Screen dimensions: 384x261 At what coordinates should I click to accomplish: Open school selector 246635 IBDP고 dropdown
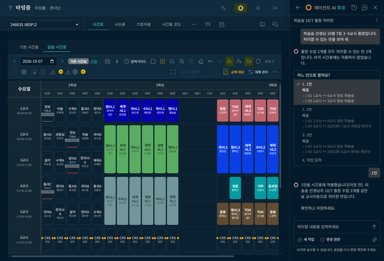pyautogui.click(x=44, y=25)
